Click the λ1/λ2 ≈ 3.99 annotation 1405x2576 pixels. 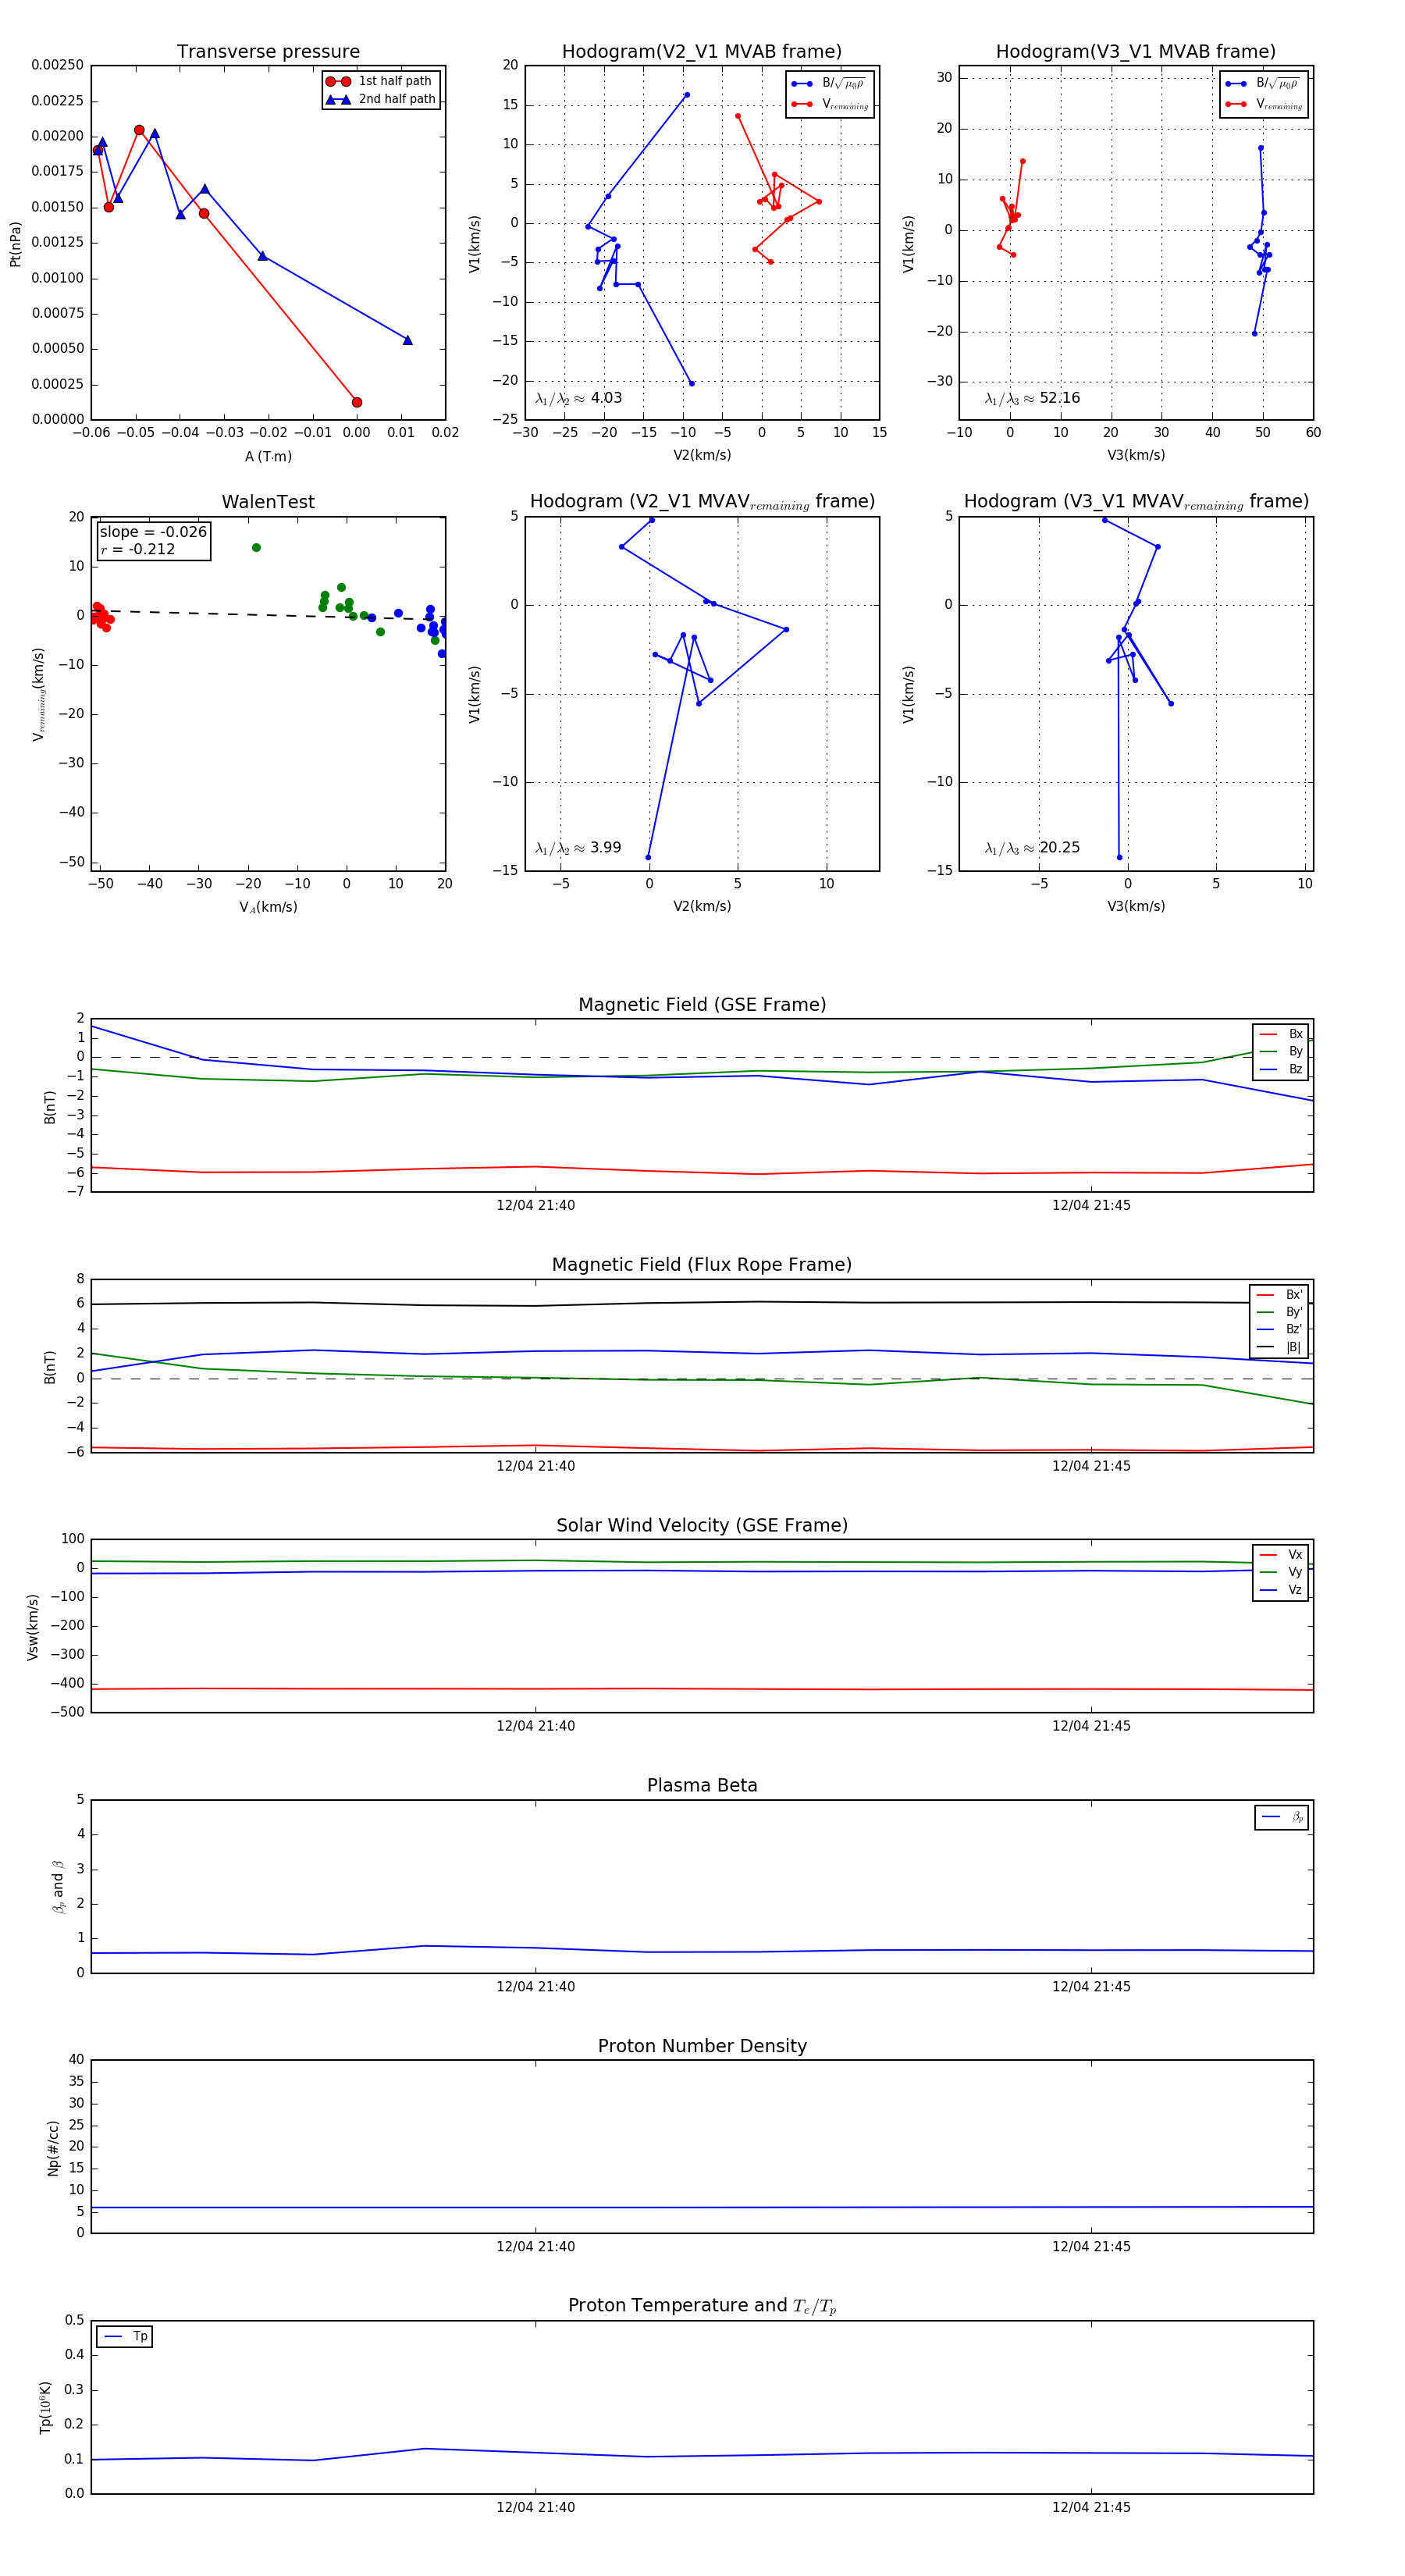pos(578,848)
